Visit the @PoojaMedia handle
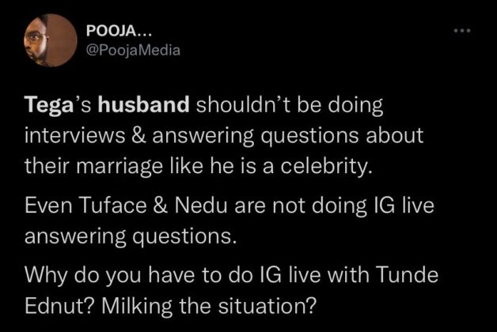The height and width of the screenshot is (332, 497). (x=133, y=50)
